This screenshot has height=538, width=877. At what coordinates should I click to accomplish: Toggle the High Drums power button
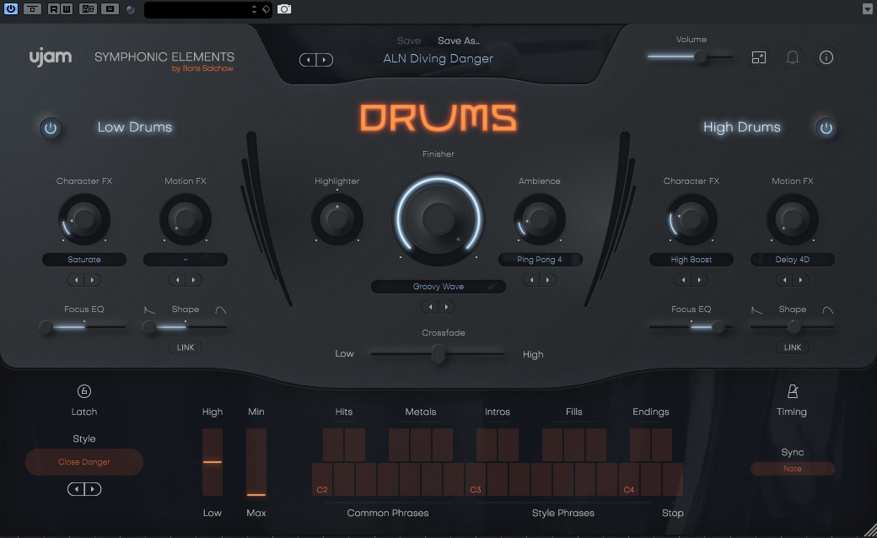(x=826, y=128)
